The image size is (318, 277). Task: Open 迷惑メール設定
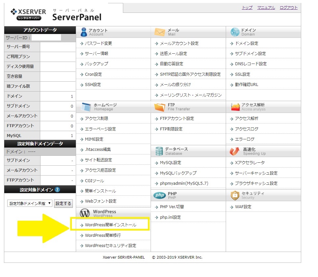click(x=173, y=53)
